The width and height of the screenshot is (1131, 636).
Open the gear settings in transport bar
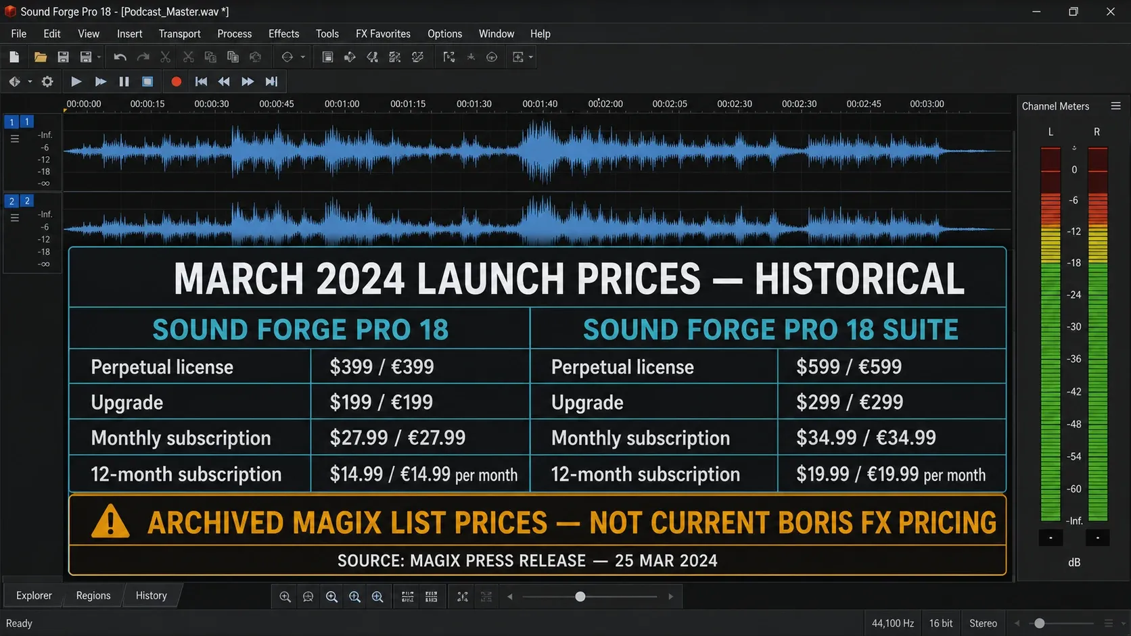point(47,82)
